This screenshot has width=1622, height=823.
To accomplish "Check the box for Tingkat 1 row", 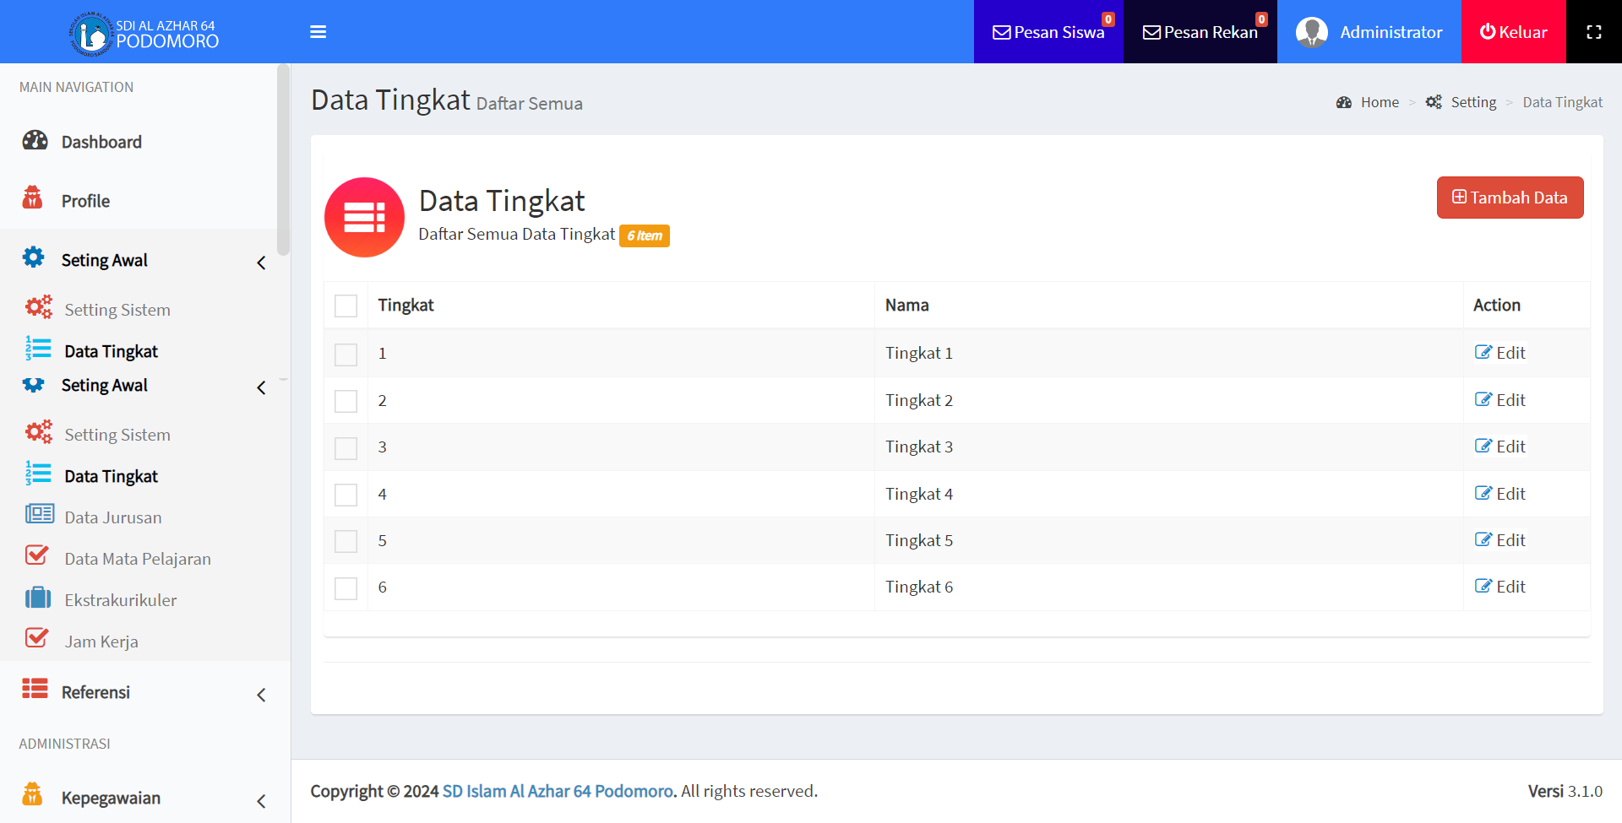I will 346,355.
